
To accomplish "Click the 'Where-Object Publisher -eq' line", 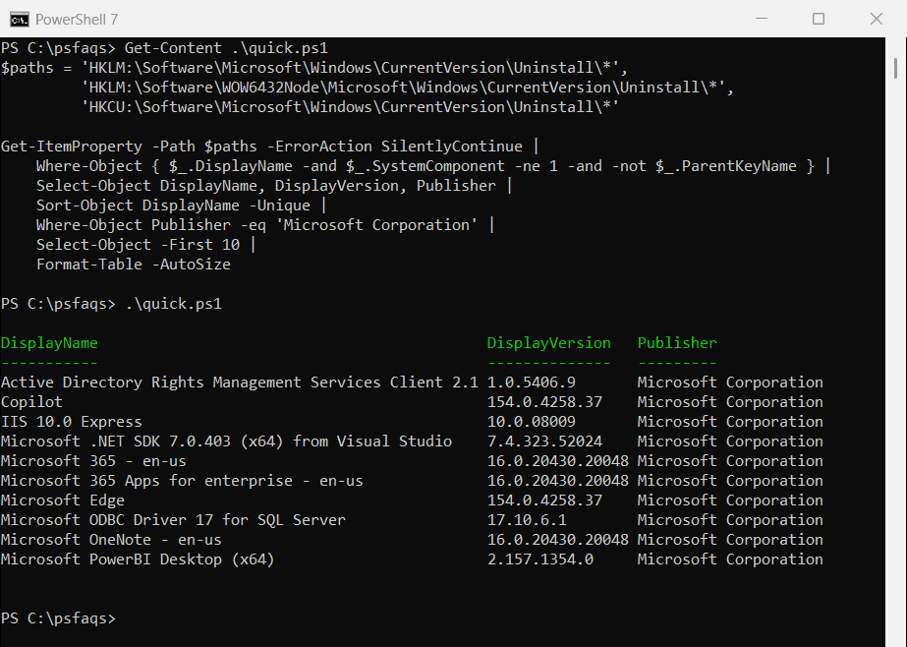I will [x=265, y=224].
